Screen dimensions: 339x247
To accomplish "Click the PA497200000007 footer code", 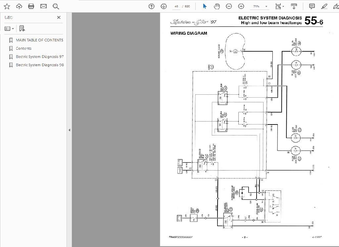I will click(x=180, y=237).
